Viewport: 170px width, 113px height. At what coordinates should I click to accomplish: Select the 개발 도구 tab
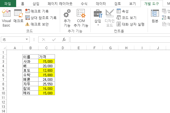(152, 4)
